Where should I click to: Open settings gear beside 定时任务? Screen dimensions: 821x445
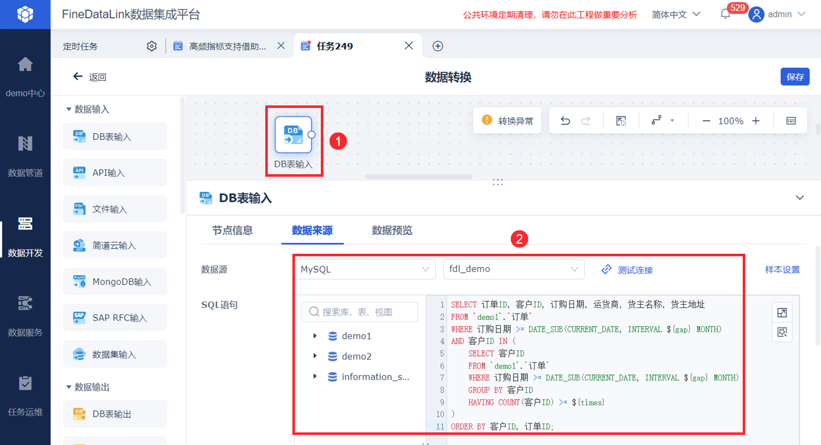point(152,46)
